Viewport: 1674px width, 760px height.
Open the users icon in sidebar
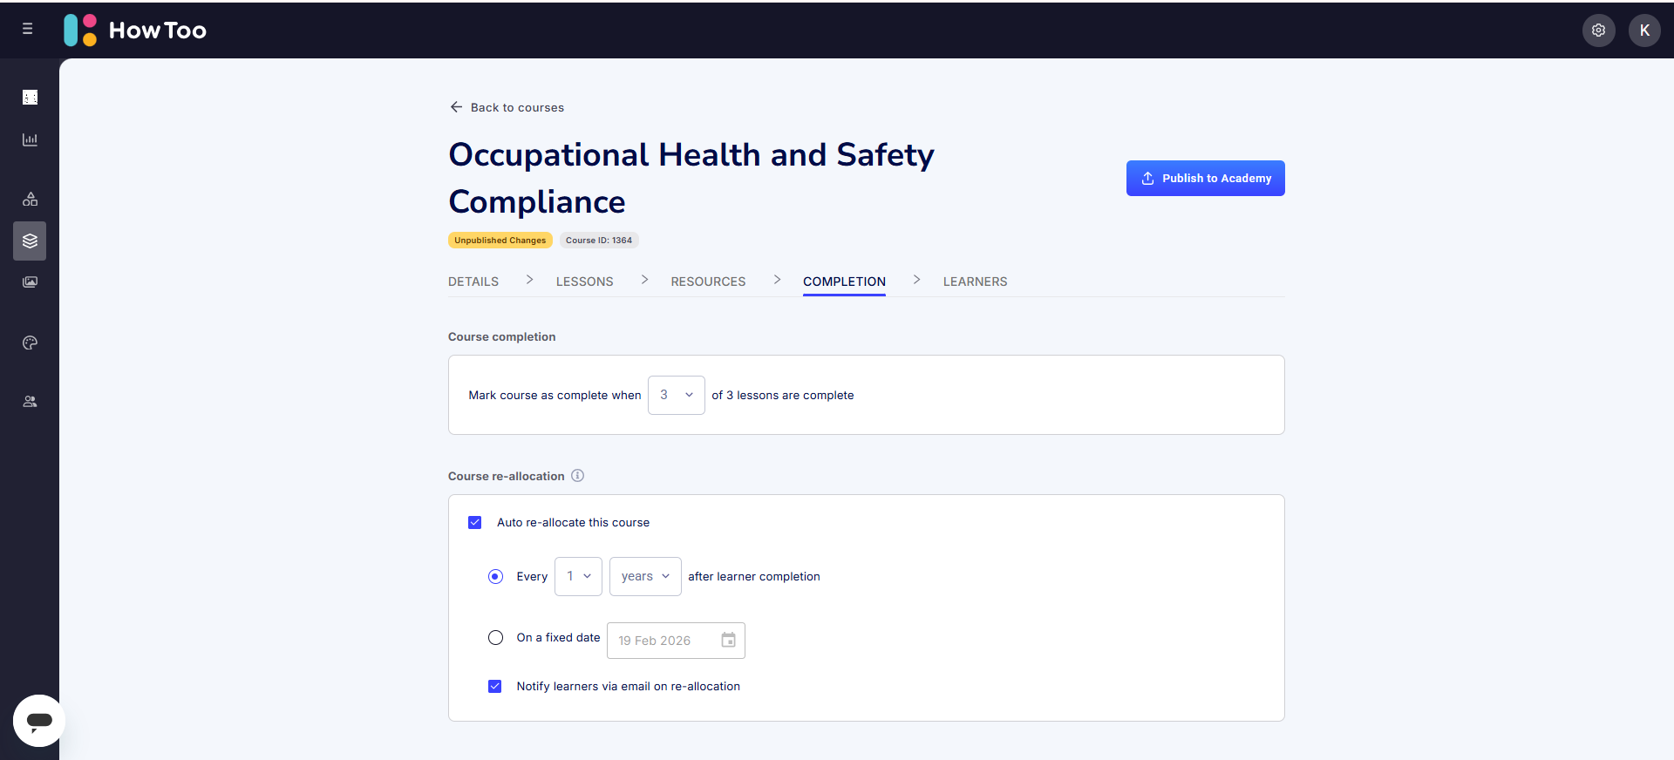30,402
